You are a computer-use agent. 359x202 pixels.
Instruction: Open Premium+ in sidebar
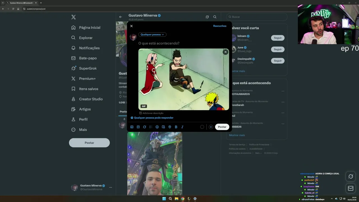83,79
